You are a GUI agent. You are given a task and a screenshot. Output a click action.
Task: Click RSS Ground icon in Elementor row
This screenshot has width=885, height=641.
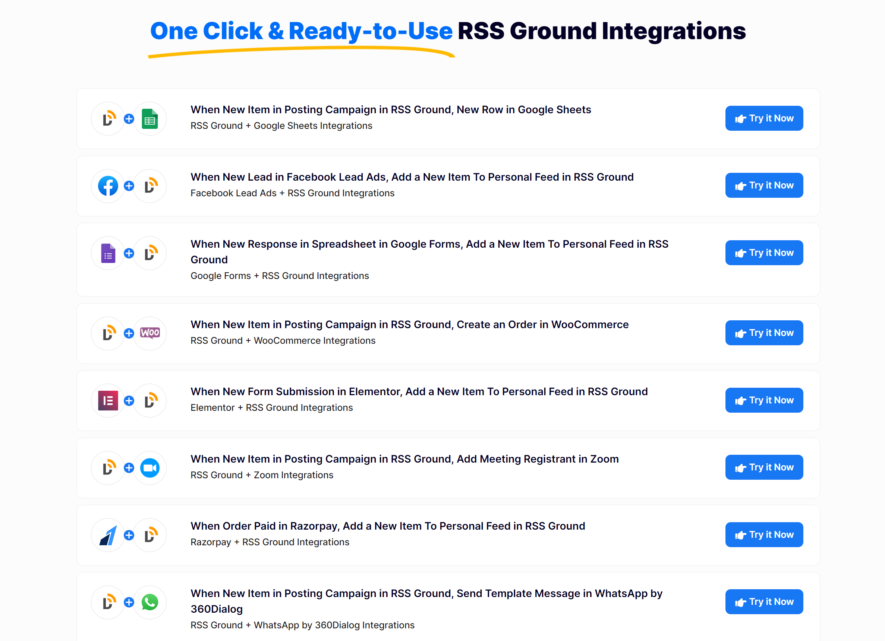pyautogui.click(x=150, y=400)
